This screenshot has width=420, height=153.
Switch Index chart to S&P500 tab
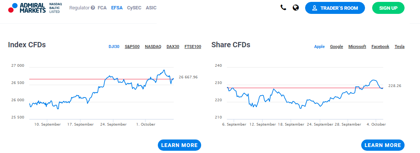[132, 46]
